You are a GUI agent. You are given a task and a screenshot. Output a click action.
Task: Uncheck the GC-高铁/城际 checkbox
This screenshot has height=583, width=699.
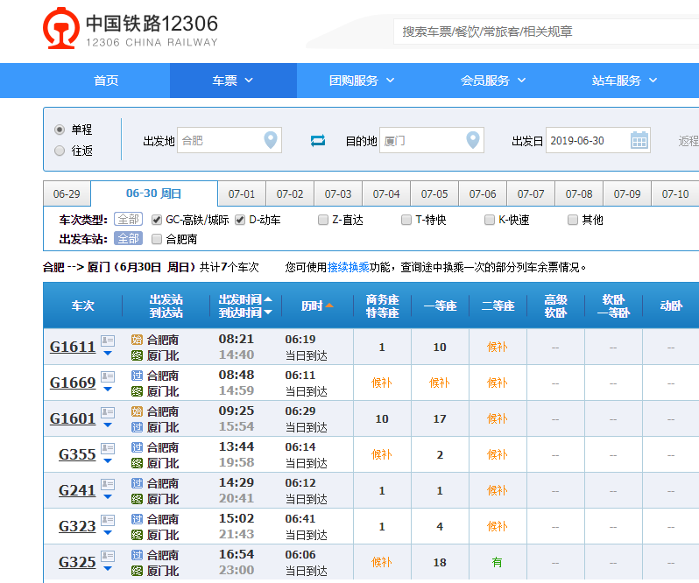157,220
